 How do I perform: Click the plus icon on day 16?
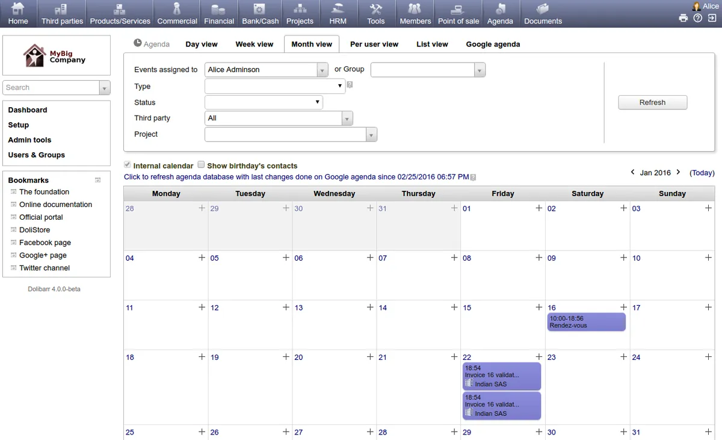point(623,308)
